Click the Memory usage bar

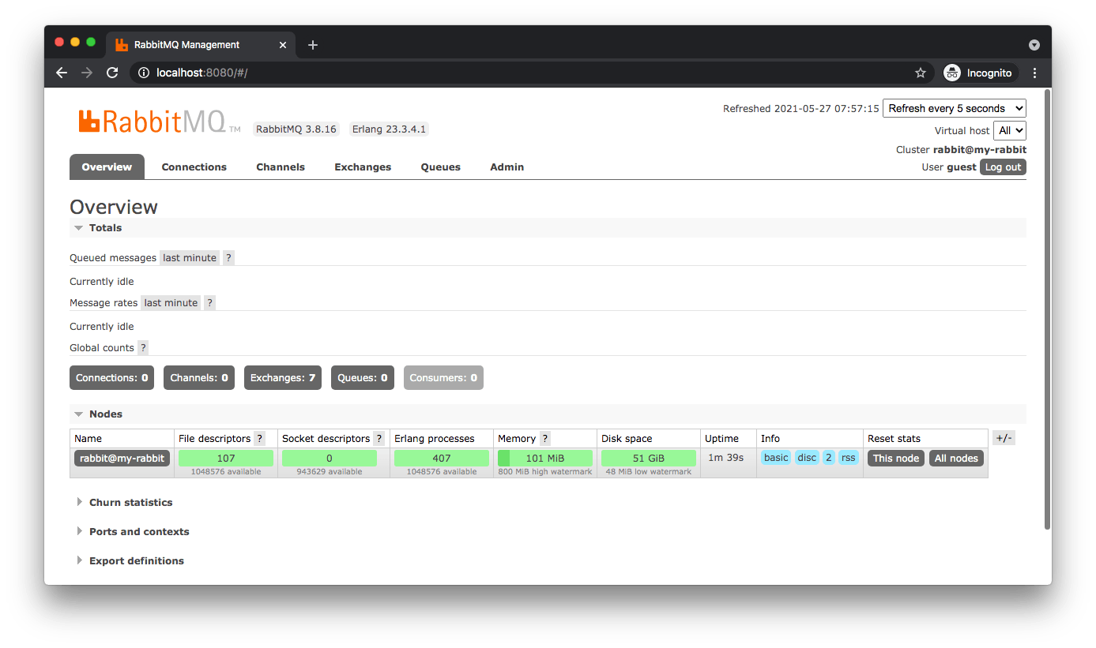point(544,457)
